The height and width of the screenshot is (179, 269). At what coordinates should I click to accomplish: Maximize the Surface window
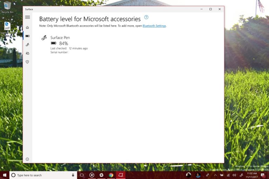tap(211, 9)
